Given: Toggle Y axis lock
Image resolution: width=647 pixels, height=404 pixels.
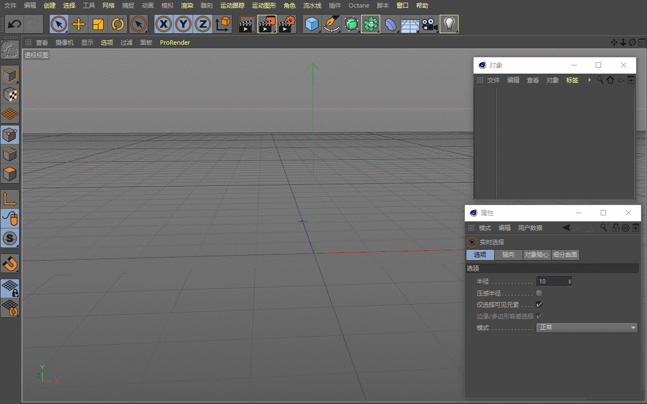Looking at the screenshot, I should point(183,24).
